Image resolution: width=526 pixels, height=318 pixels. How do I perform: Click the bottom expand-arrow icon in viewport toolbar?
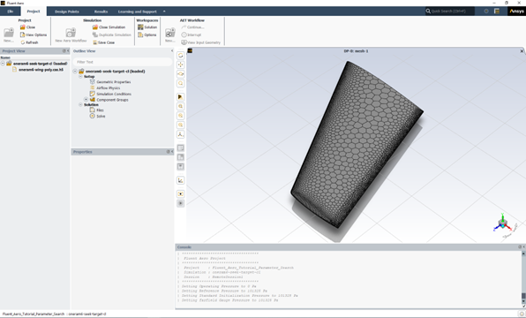(180, 203)
